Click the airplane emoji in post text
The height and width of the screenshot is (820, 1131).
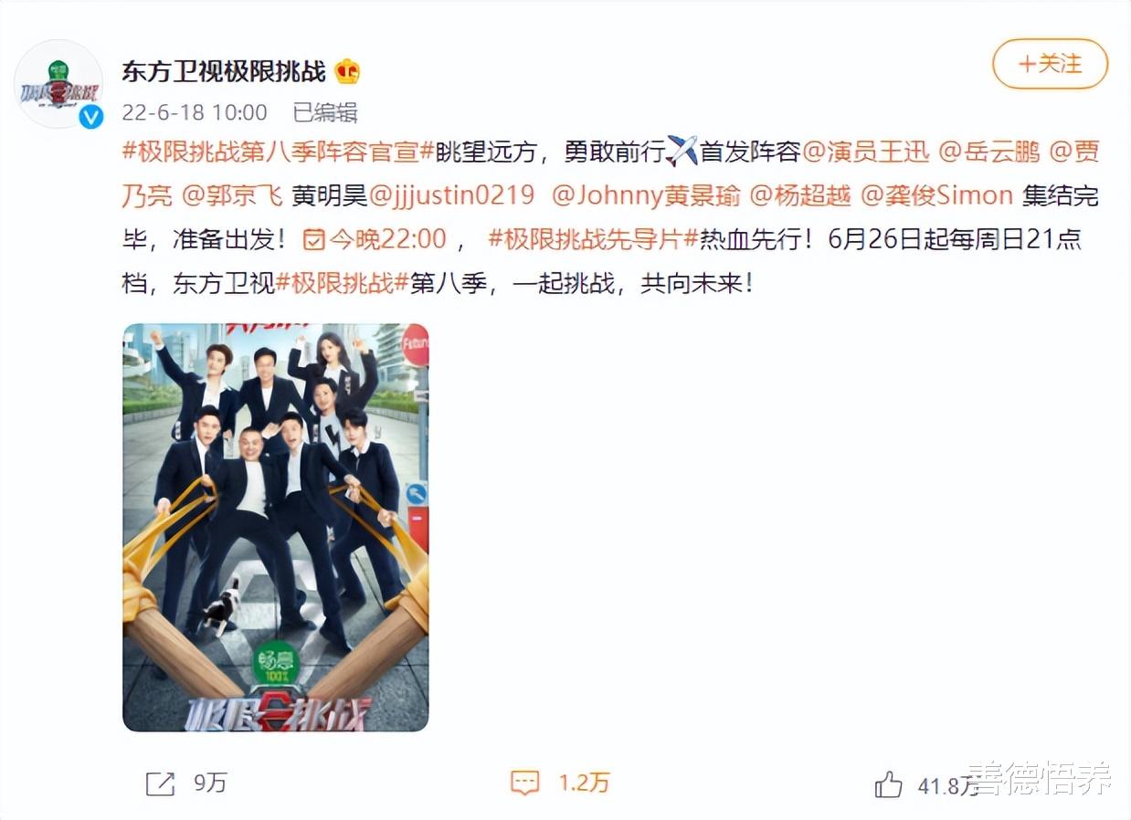pyautogui.click(x=682, y=151)
